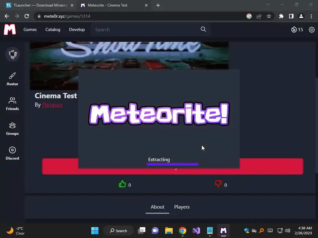Open Notepad from taskbar
318x238 pixels.
point(210,231)
